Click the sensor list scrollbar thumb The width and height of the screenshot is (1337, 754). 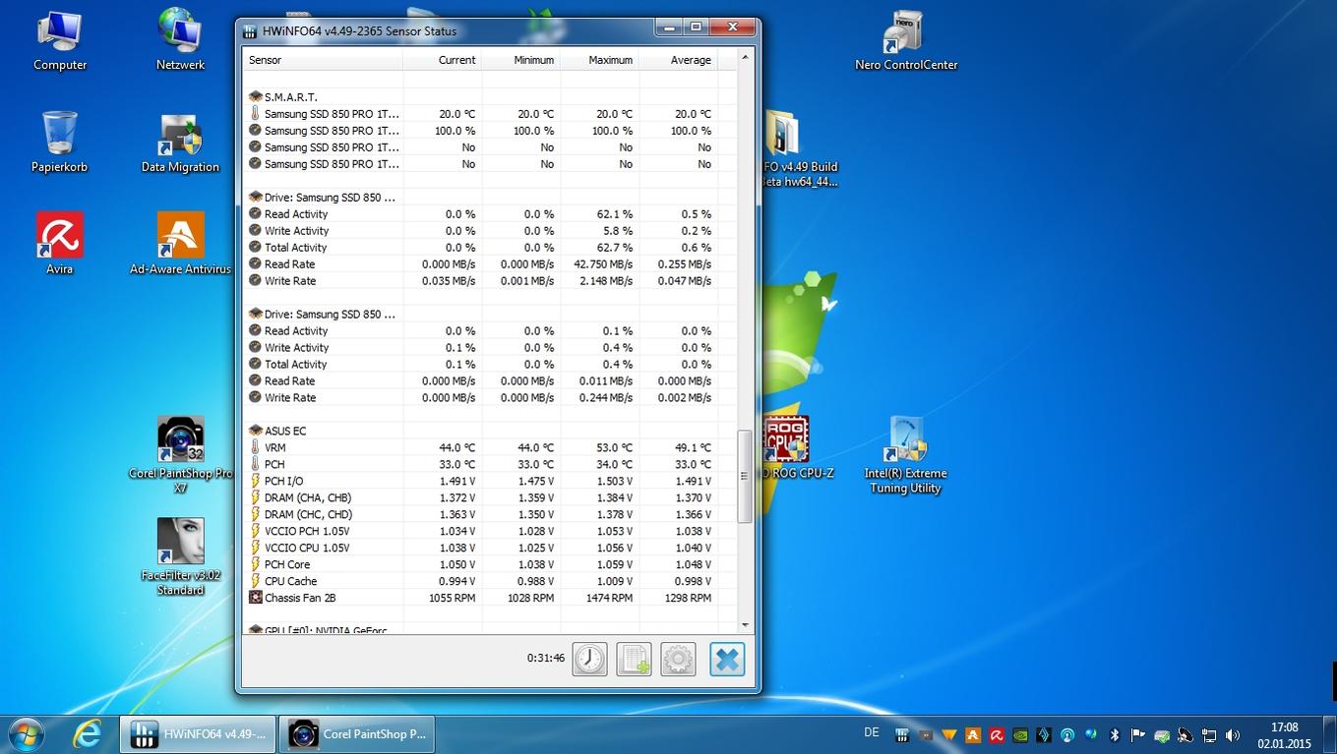coord(745,476)
